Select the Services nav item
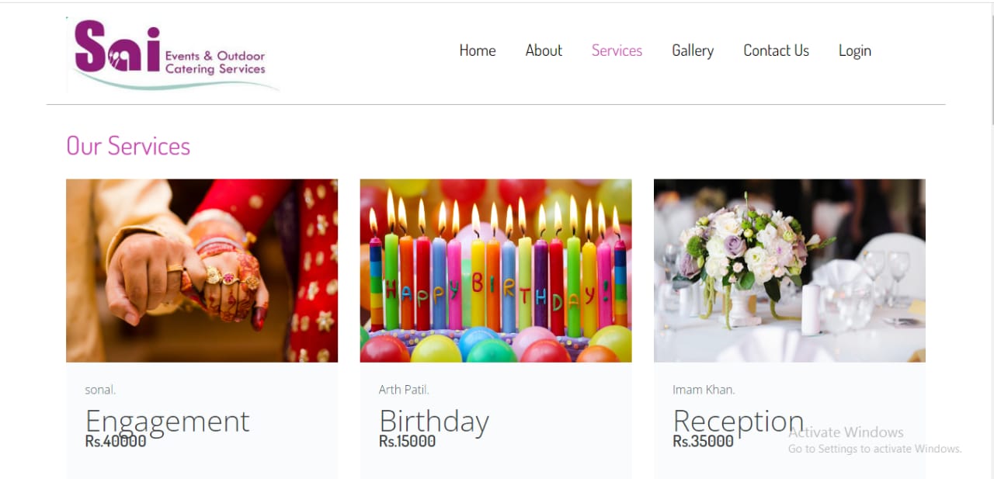The image size is (994, 479). [617, 50]
